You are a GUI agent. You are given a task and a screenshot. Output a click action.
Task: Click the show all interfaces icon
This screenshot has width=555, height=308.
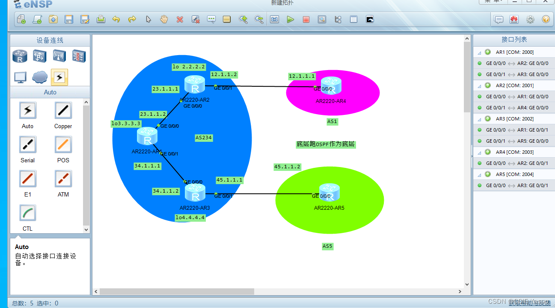coord(338,19)
